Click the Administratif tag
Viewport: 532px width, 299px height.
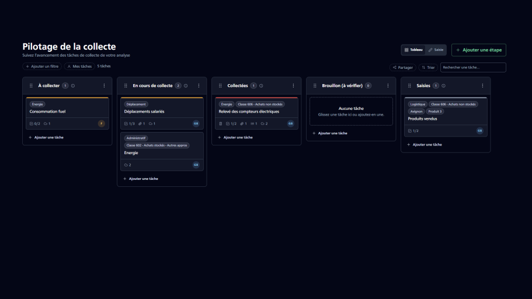pos(136,138)
